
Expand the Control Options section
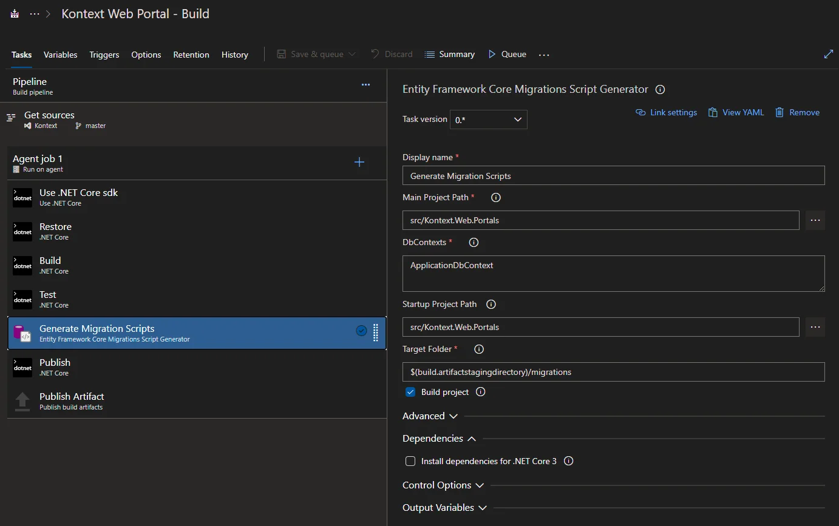coord(443,485)
